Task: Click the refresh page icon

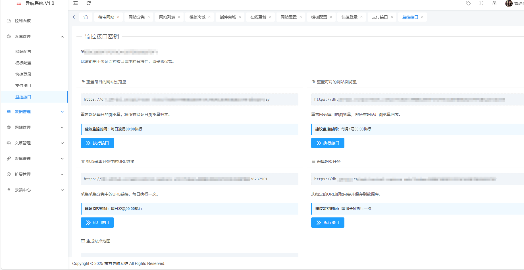Action: (89, 3)
